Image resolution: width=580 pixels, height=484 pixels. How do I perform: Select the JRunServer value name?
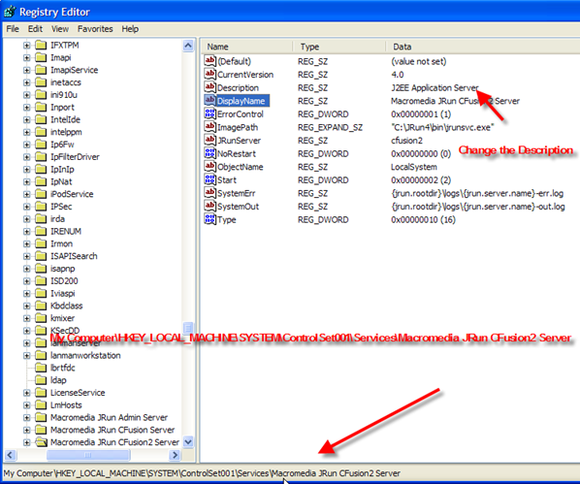click(239, 141)
